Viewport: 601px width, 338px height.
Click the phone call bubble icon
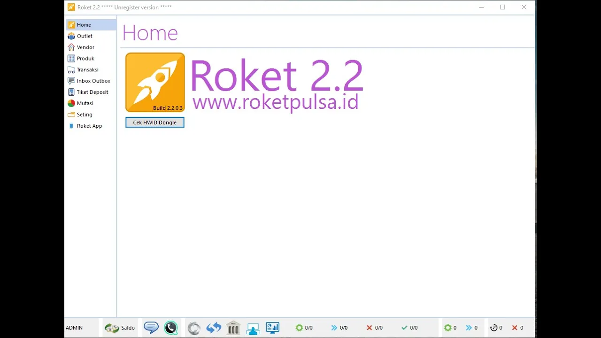171,328
